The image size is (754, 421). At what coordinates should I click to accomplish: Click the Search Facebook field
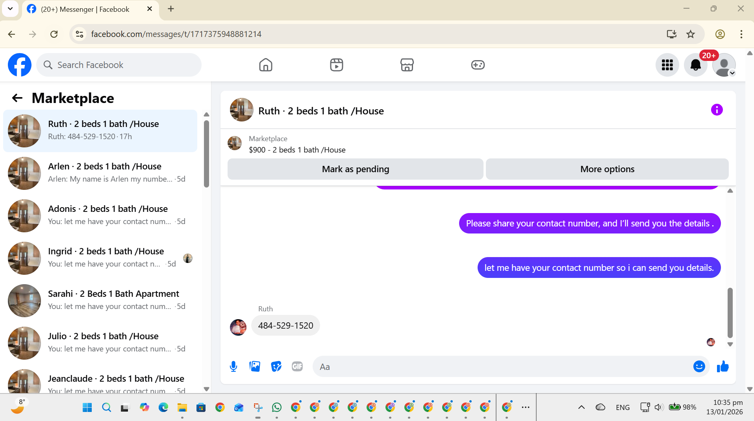pos(119,65)
